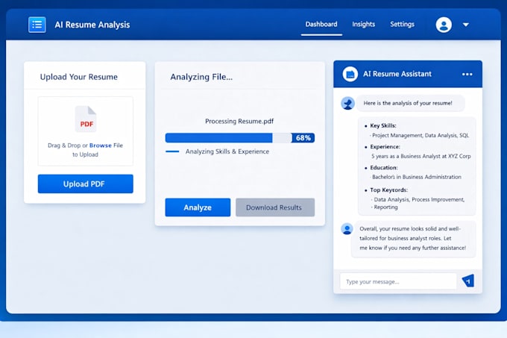The image size is (507, 338).
Task: Expand the account dropdown arrow
Action: [x=465, y=25]
